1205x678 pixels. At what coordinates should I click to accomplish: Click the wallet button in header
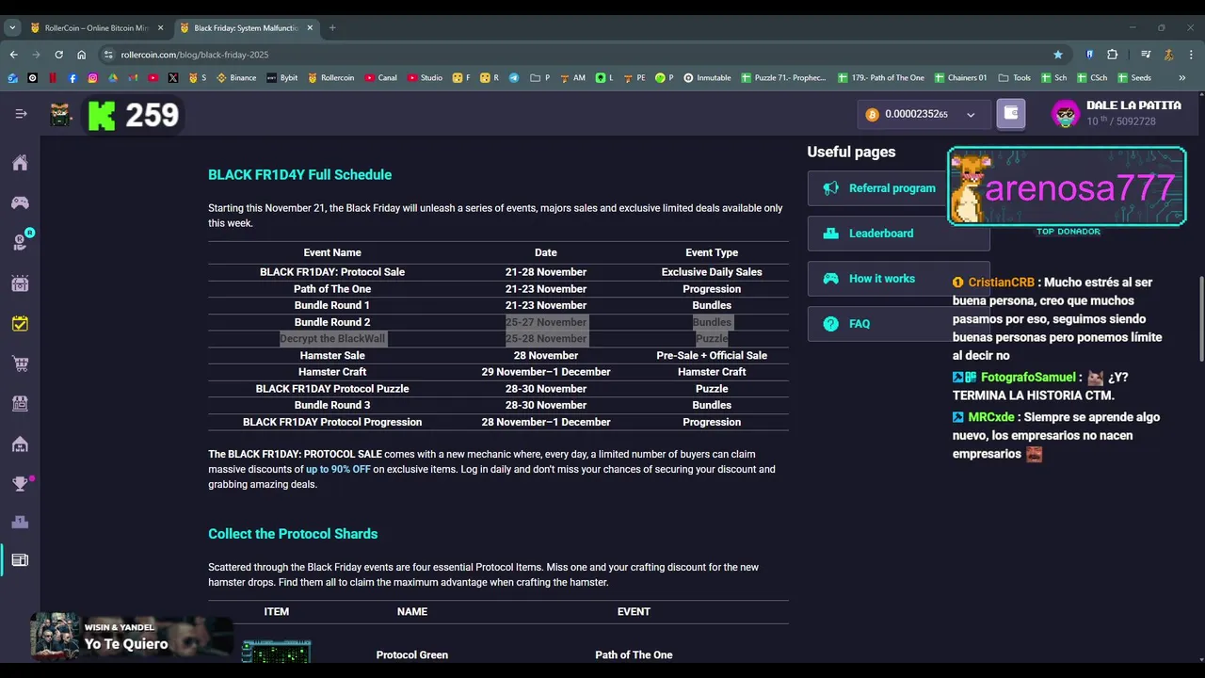(1011, 114)
